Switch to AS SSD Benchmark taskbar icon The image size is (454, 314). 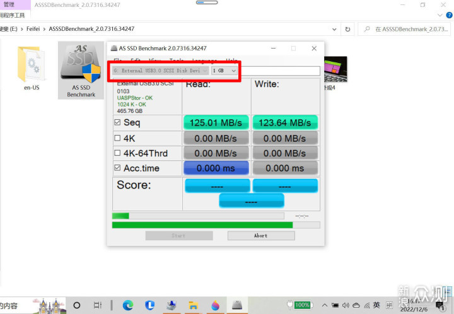point(237,305)
